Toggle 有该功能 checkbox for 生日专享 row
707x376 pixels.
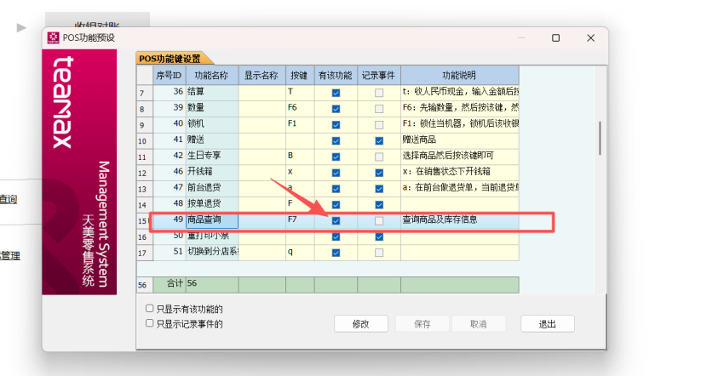click(336, 157)
